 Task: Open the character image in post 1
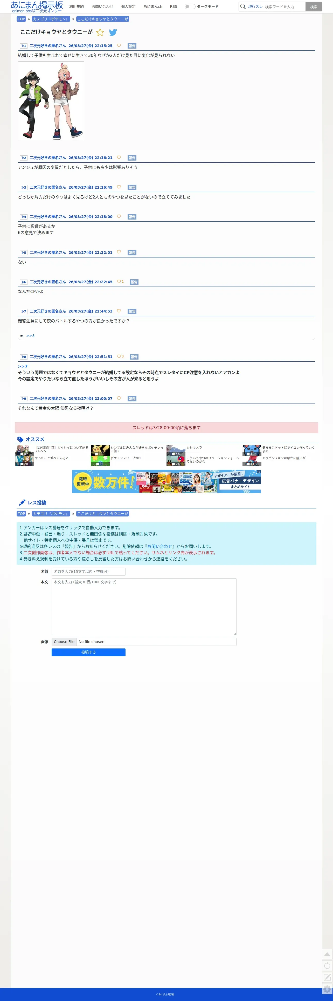point(51,101)
